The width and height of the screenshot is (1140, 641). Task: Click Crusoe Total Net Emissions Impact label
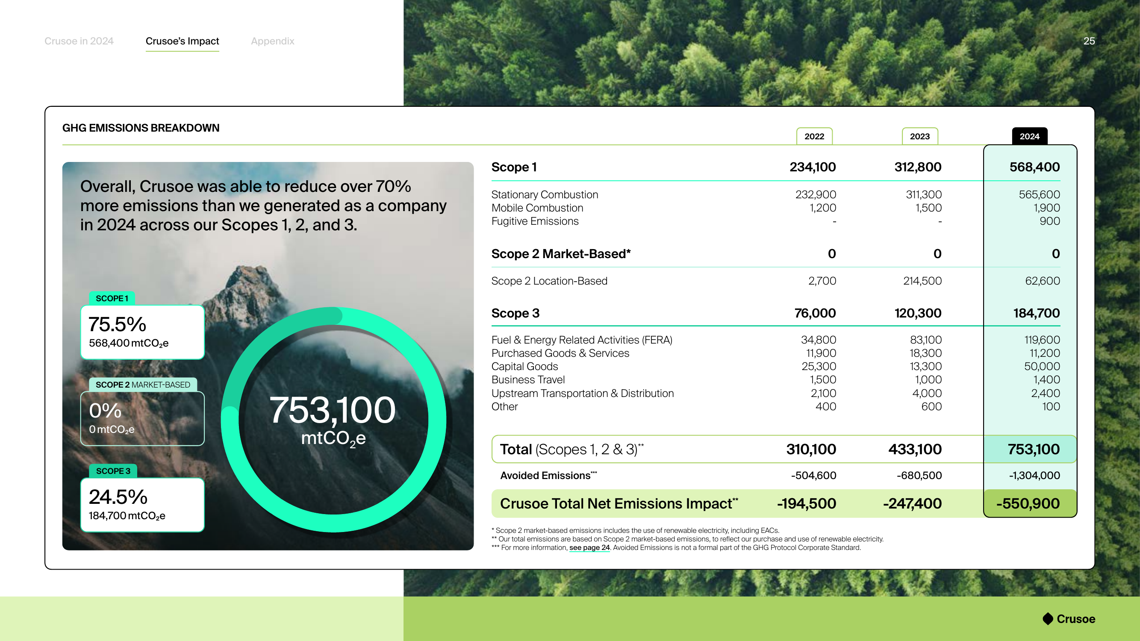pyautogui.click(x=619, y=503)
